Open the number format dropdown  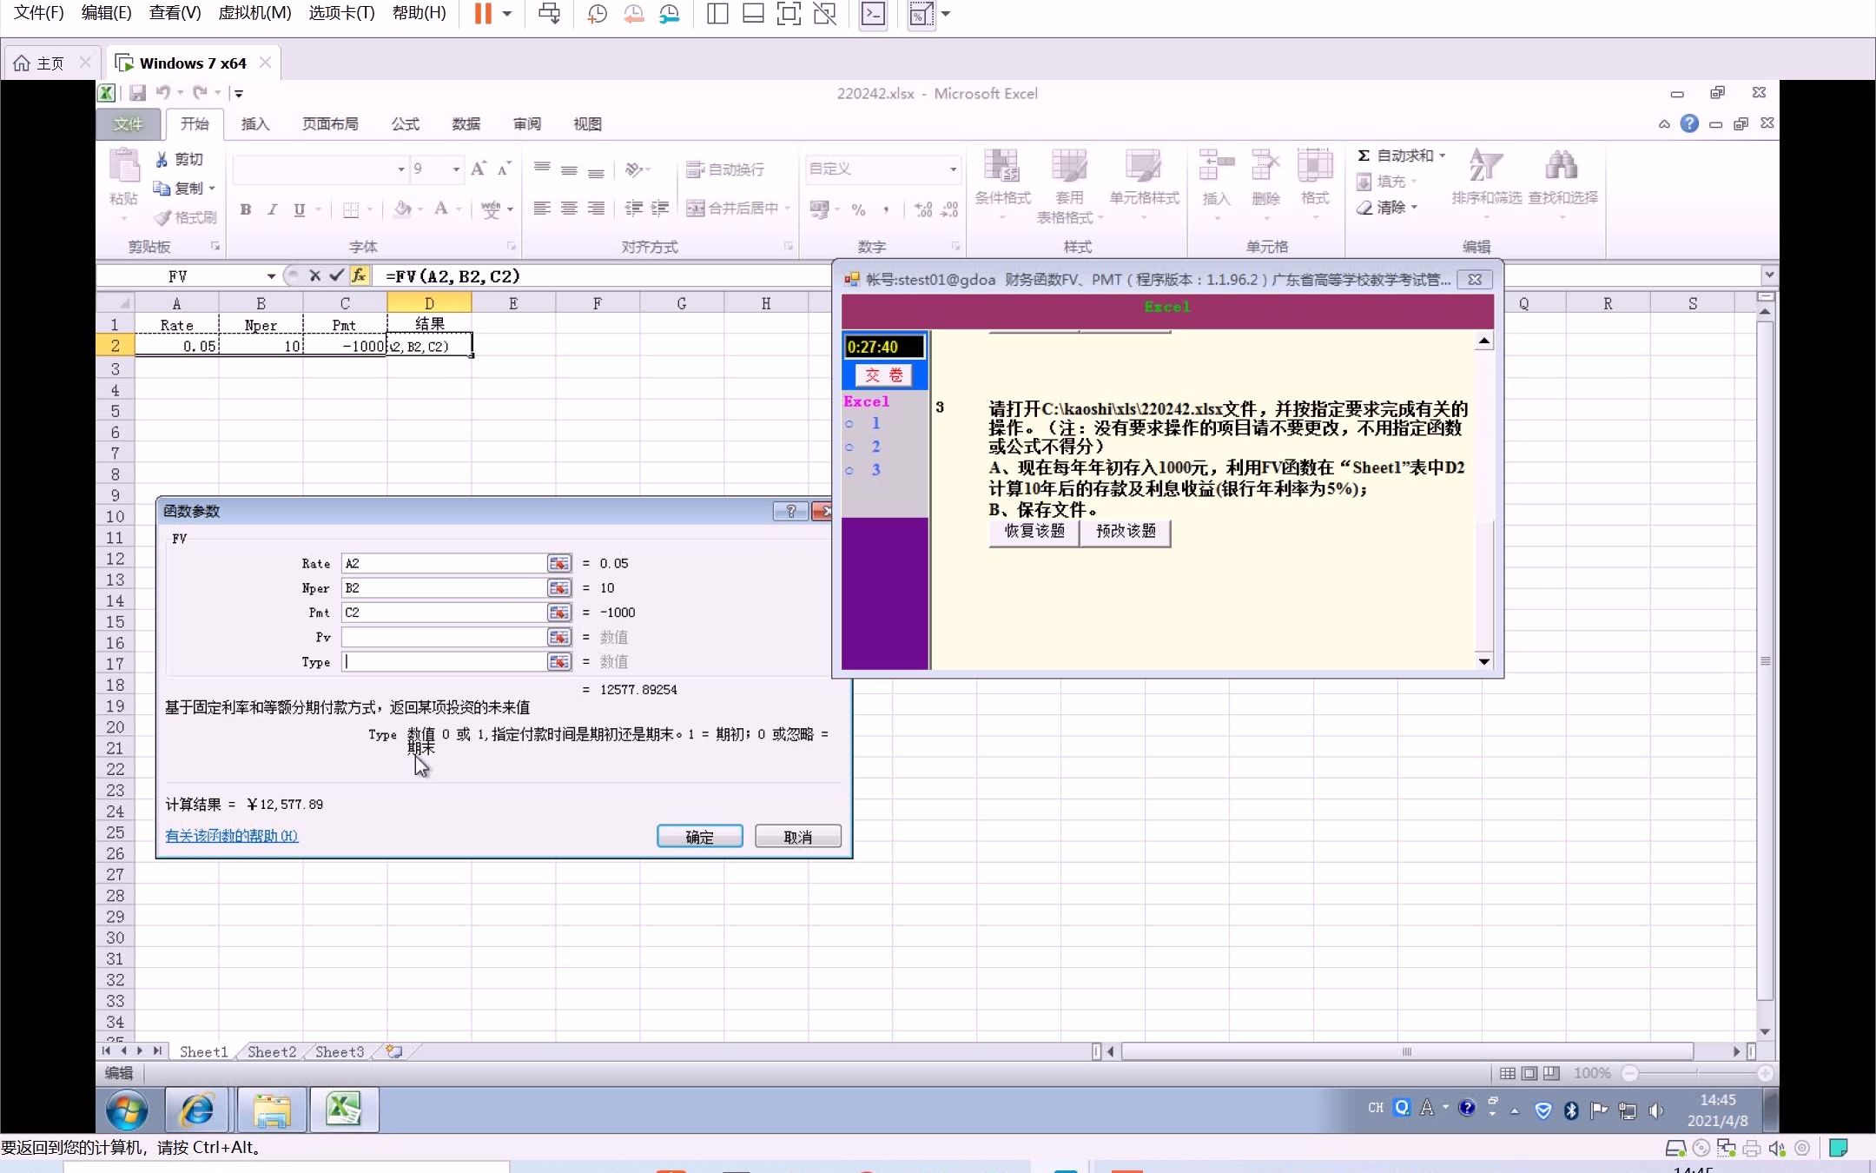pos(953,169)
